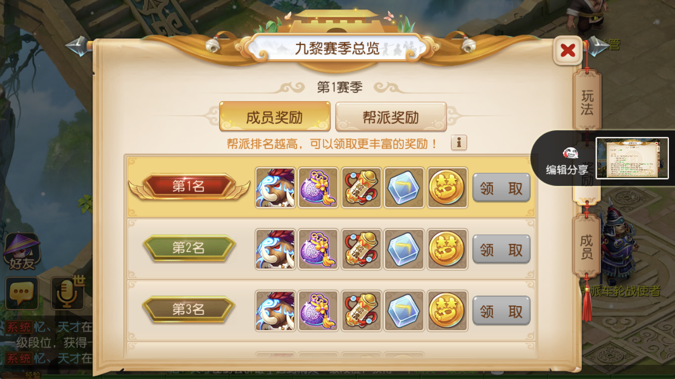
Task: Select the blue crystal cube in 第2名 row
Action: click(x=404, y=249)
